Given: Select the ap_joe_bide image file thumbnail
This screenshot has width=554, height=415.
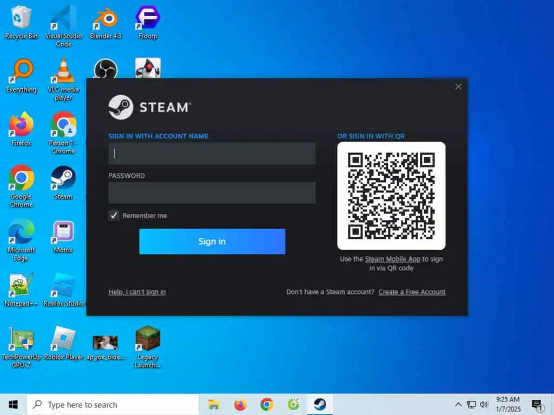Looking at the screenshot, I should [x=105, y=347].
